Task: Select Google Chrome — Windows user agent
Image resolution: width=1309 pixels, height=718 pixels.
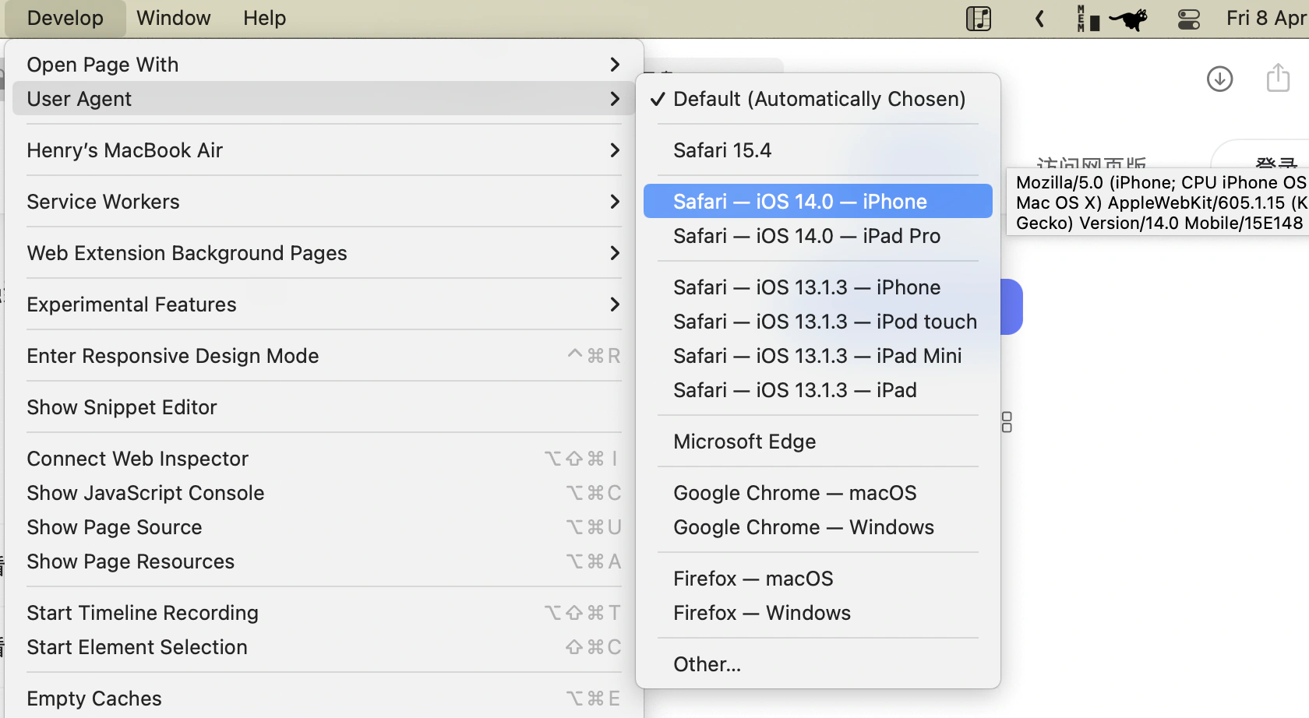Action: (803, 527)
